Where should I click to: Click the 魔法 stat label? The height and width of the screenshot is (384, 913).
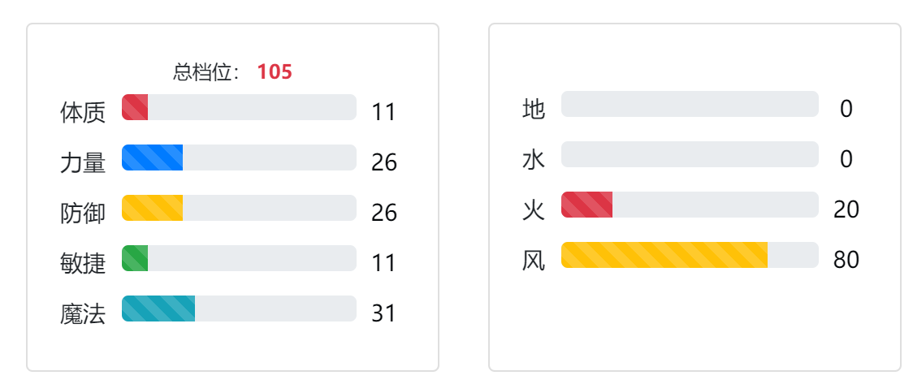point(83,313)
